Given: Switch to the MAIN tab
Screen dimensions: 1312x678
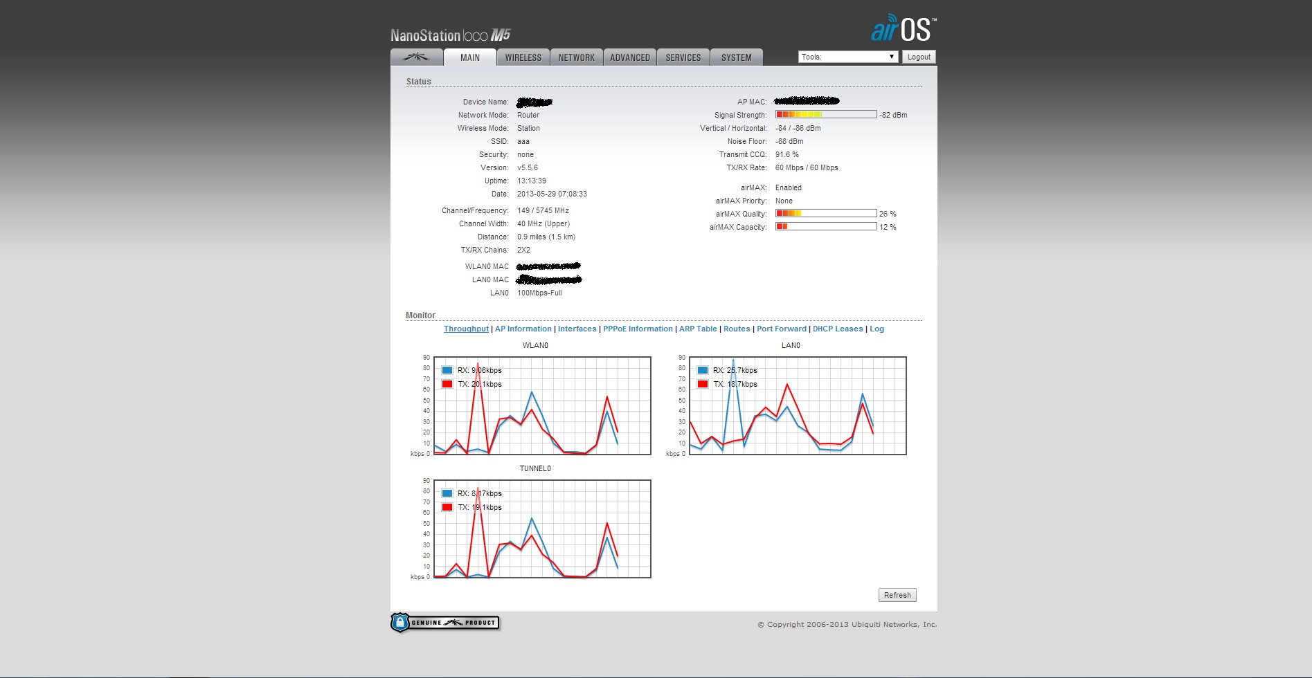Looking at the screenshot, I should (x=470, y=57).
